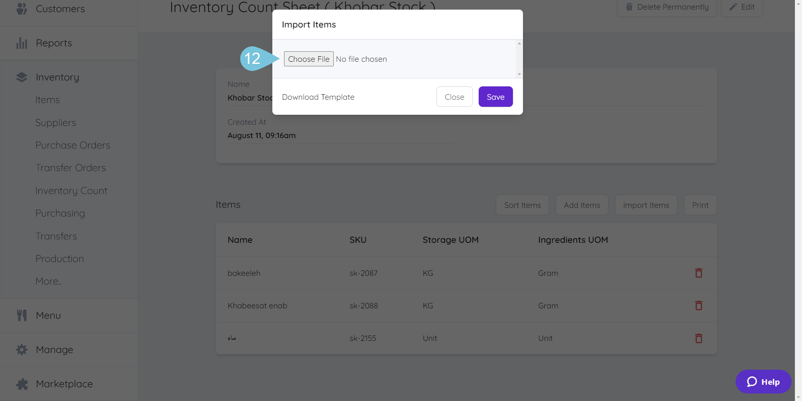Open the Suppliers section
The height and width of the screenshot is (401, 802).
tap(56, 123)
